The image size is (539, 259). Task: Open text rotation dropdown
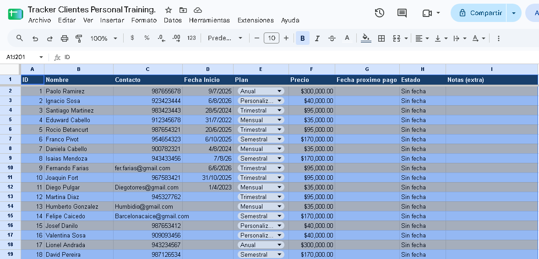click(479, 38)
